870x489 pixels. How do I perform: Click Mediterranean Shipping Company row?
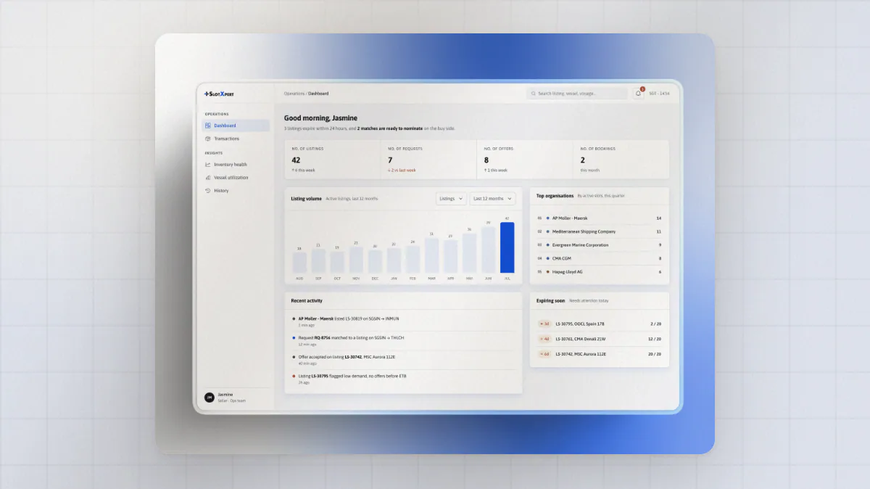tap(599, 231)
